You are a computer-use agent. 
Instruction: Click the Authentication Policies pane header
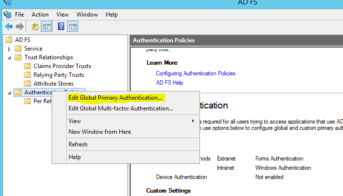tap(236, 40)
